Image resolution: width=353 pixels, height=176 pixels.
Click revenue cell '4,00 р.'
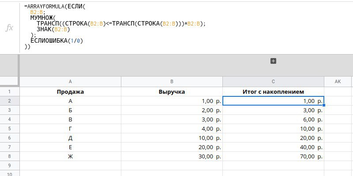point(172,128)
